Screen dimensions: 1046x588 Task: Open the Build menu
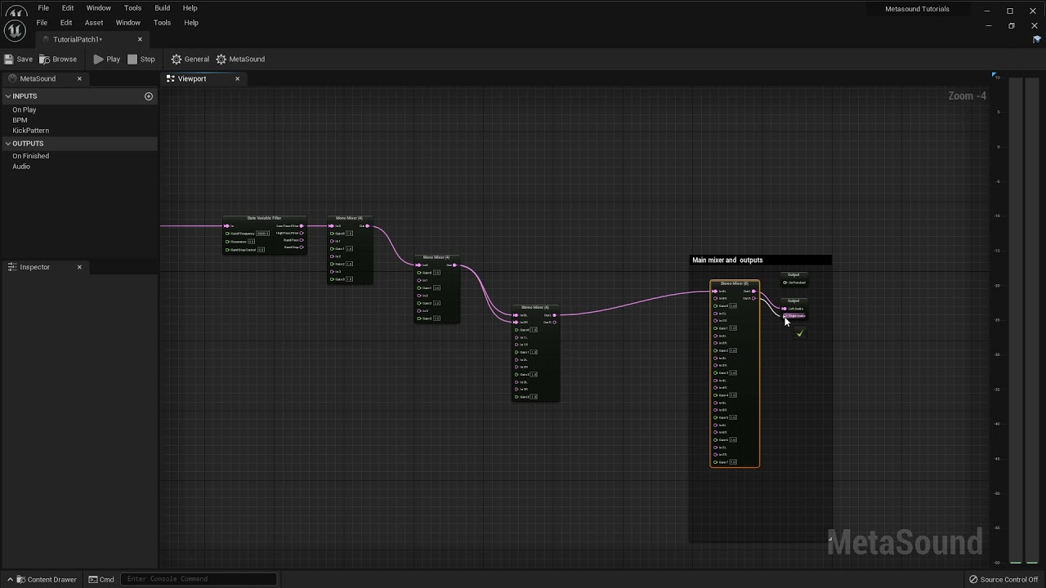(x=163, y=8)
